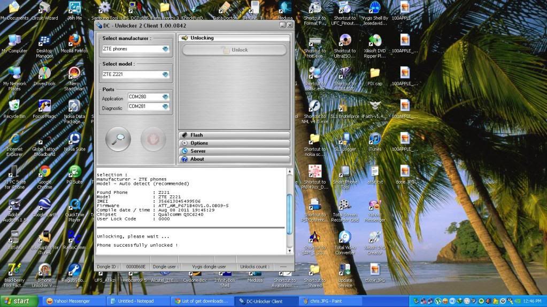This screenshot has height=307, width=547.
Task: Select Google Chrome desktop icon
Action: 44,177
